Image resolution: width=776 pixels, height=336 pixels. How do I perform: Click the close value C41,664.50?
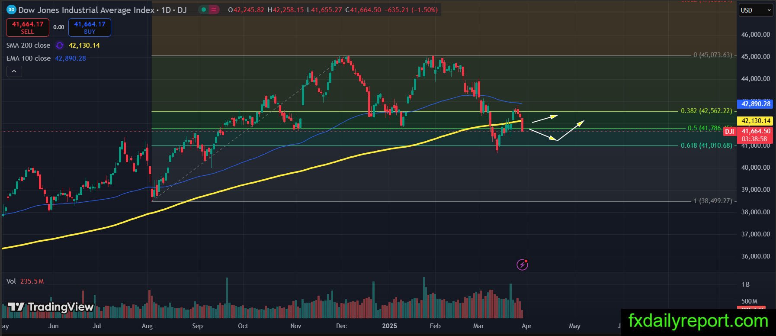pos(363,10)
